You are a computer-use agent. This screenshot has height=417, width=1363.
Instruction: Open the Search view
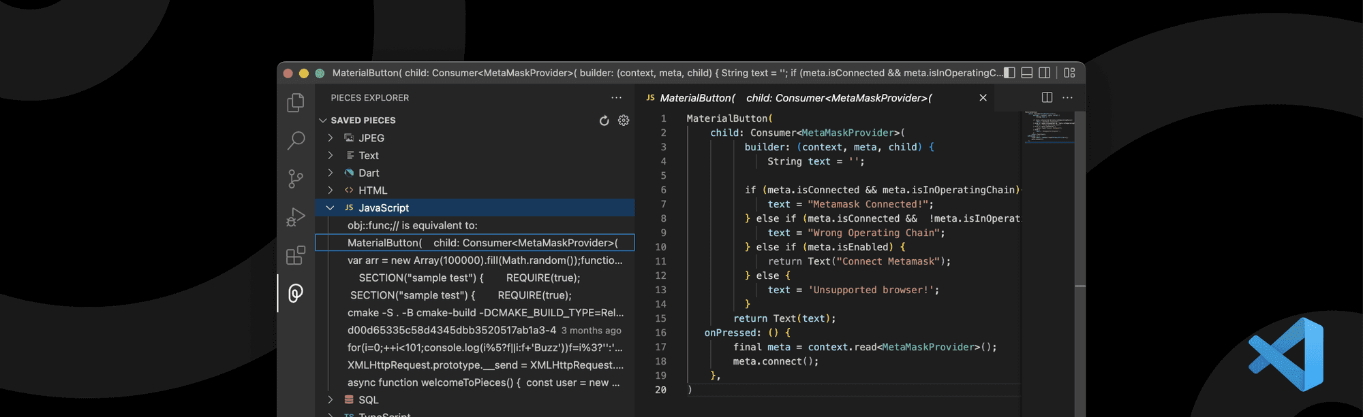pos(296,141)
